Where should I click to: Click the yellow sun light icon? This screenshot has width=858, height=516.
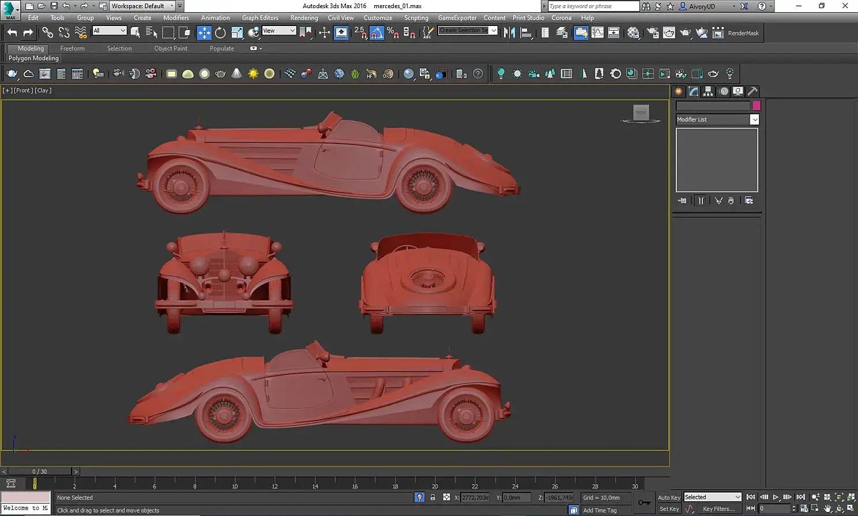253,74
